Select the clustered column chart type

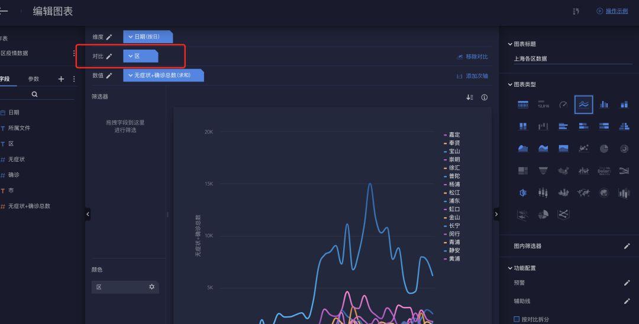tap(604, 105)
